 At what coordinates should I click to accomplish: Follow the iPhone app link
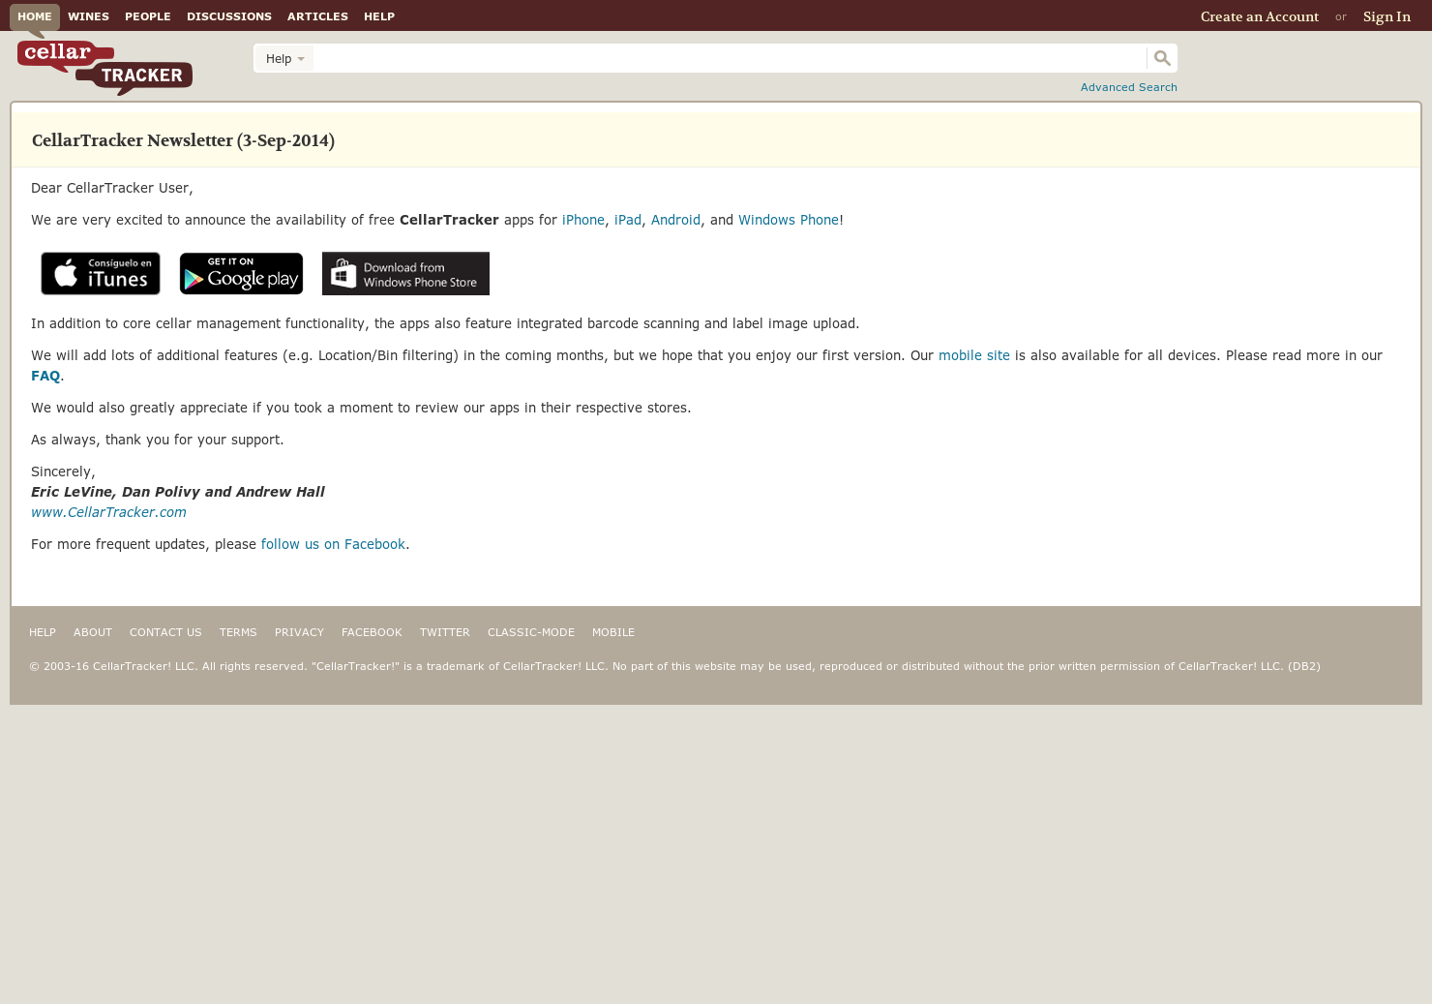click(x=583, y=220)
